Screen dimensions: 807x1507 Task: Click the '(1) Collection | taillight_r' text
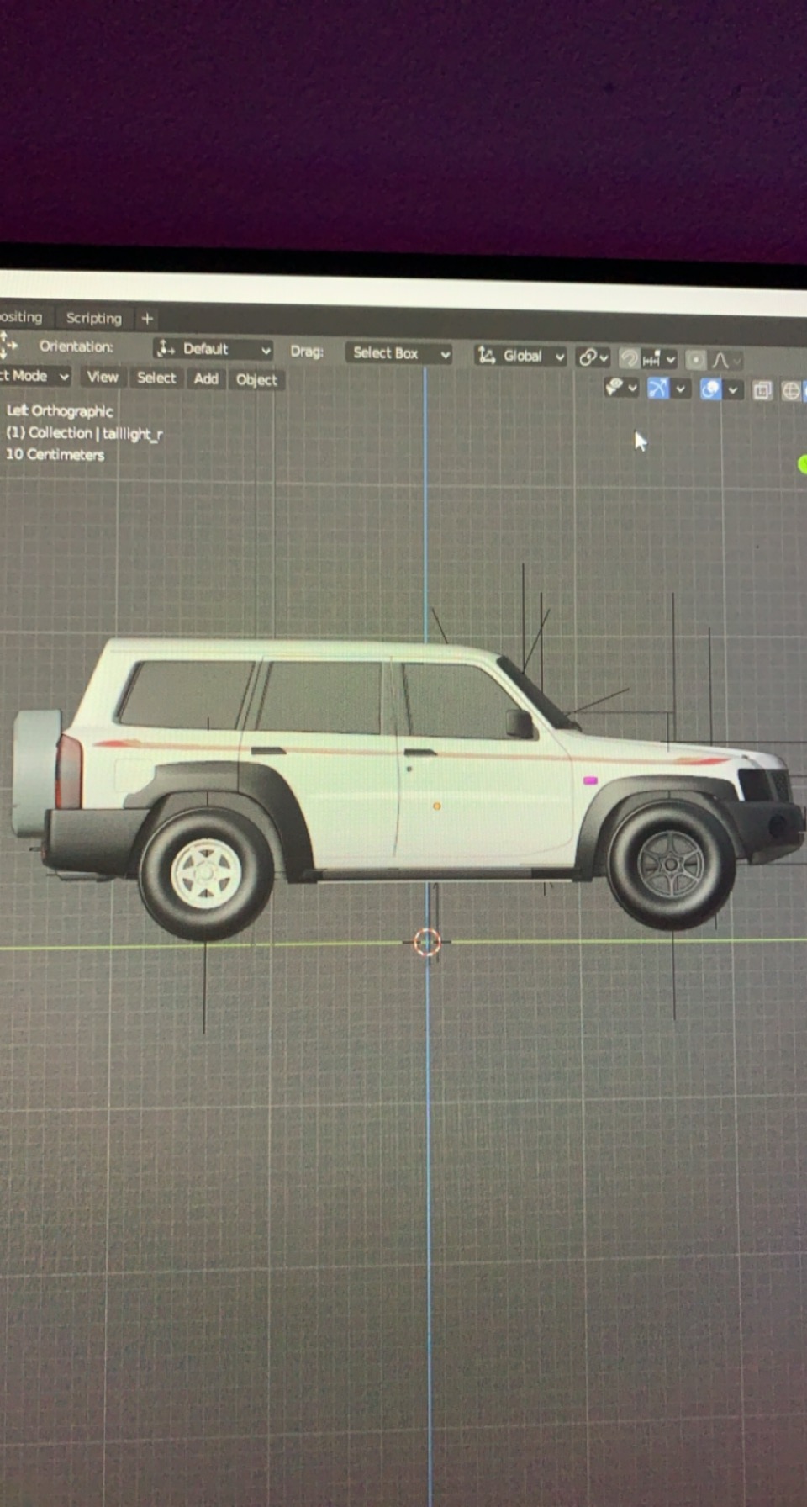[84, 433]
